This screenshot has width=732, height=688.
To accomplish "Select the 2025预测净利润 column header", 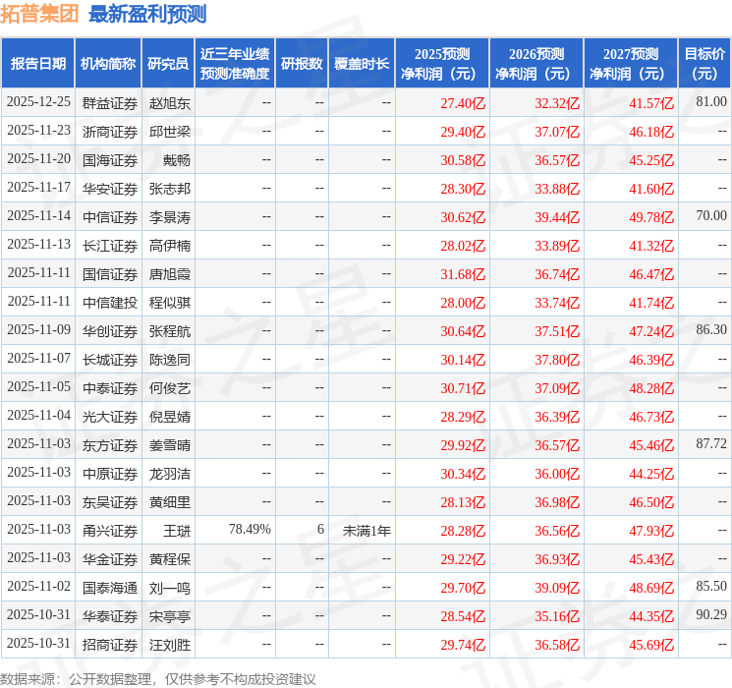I will coord(442,64).
